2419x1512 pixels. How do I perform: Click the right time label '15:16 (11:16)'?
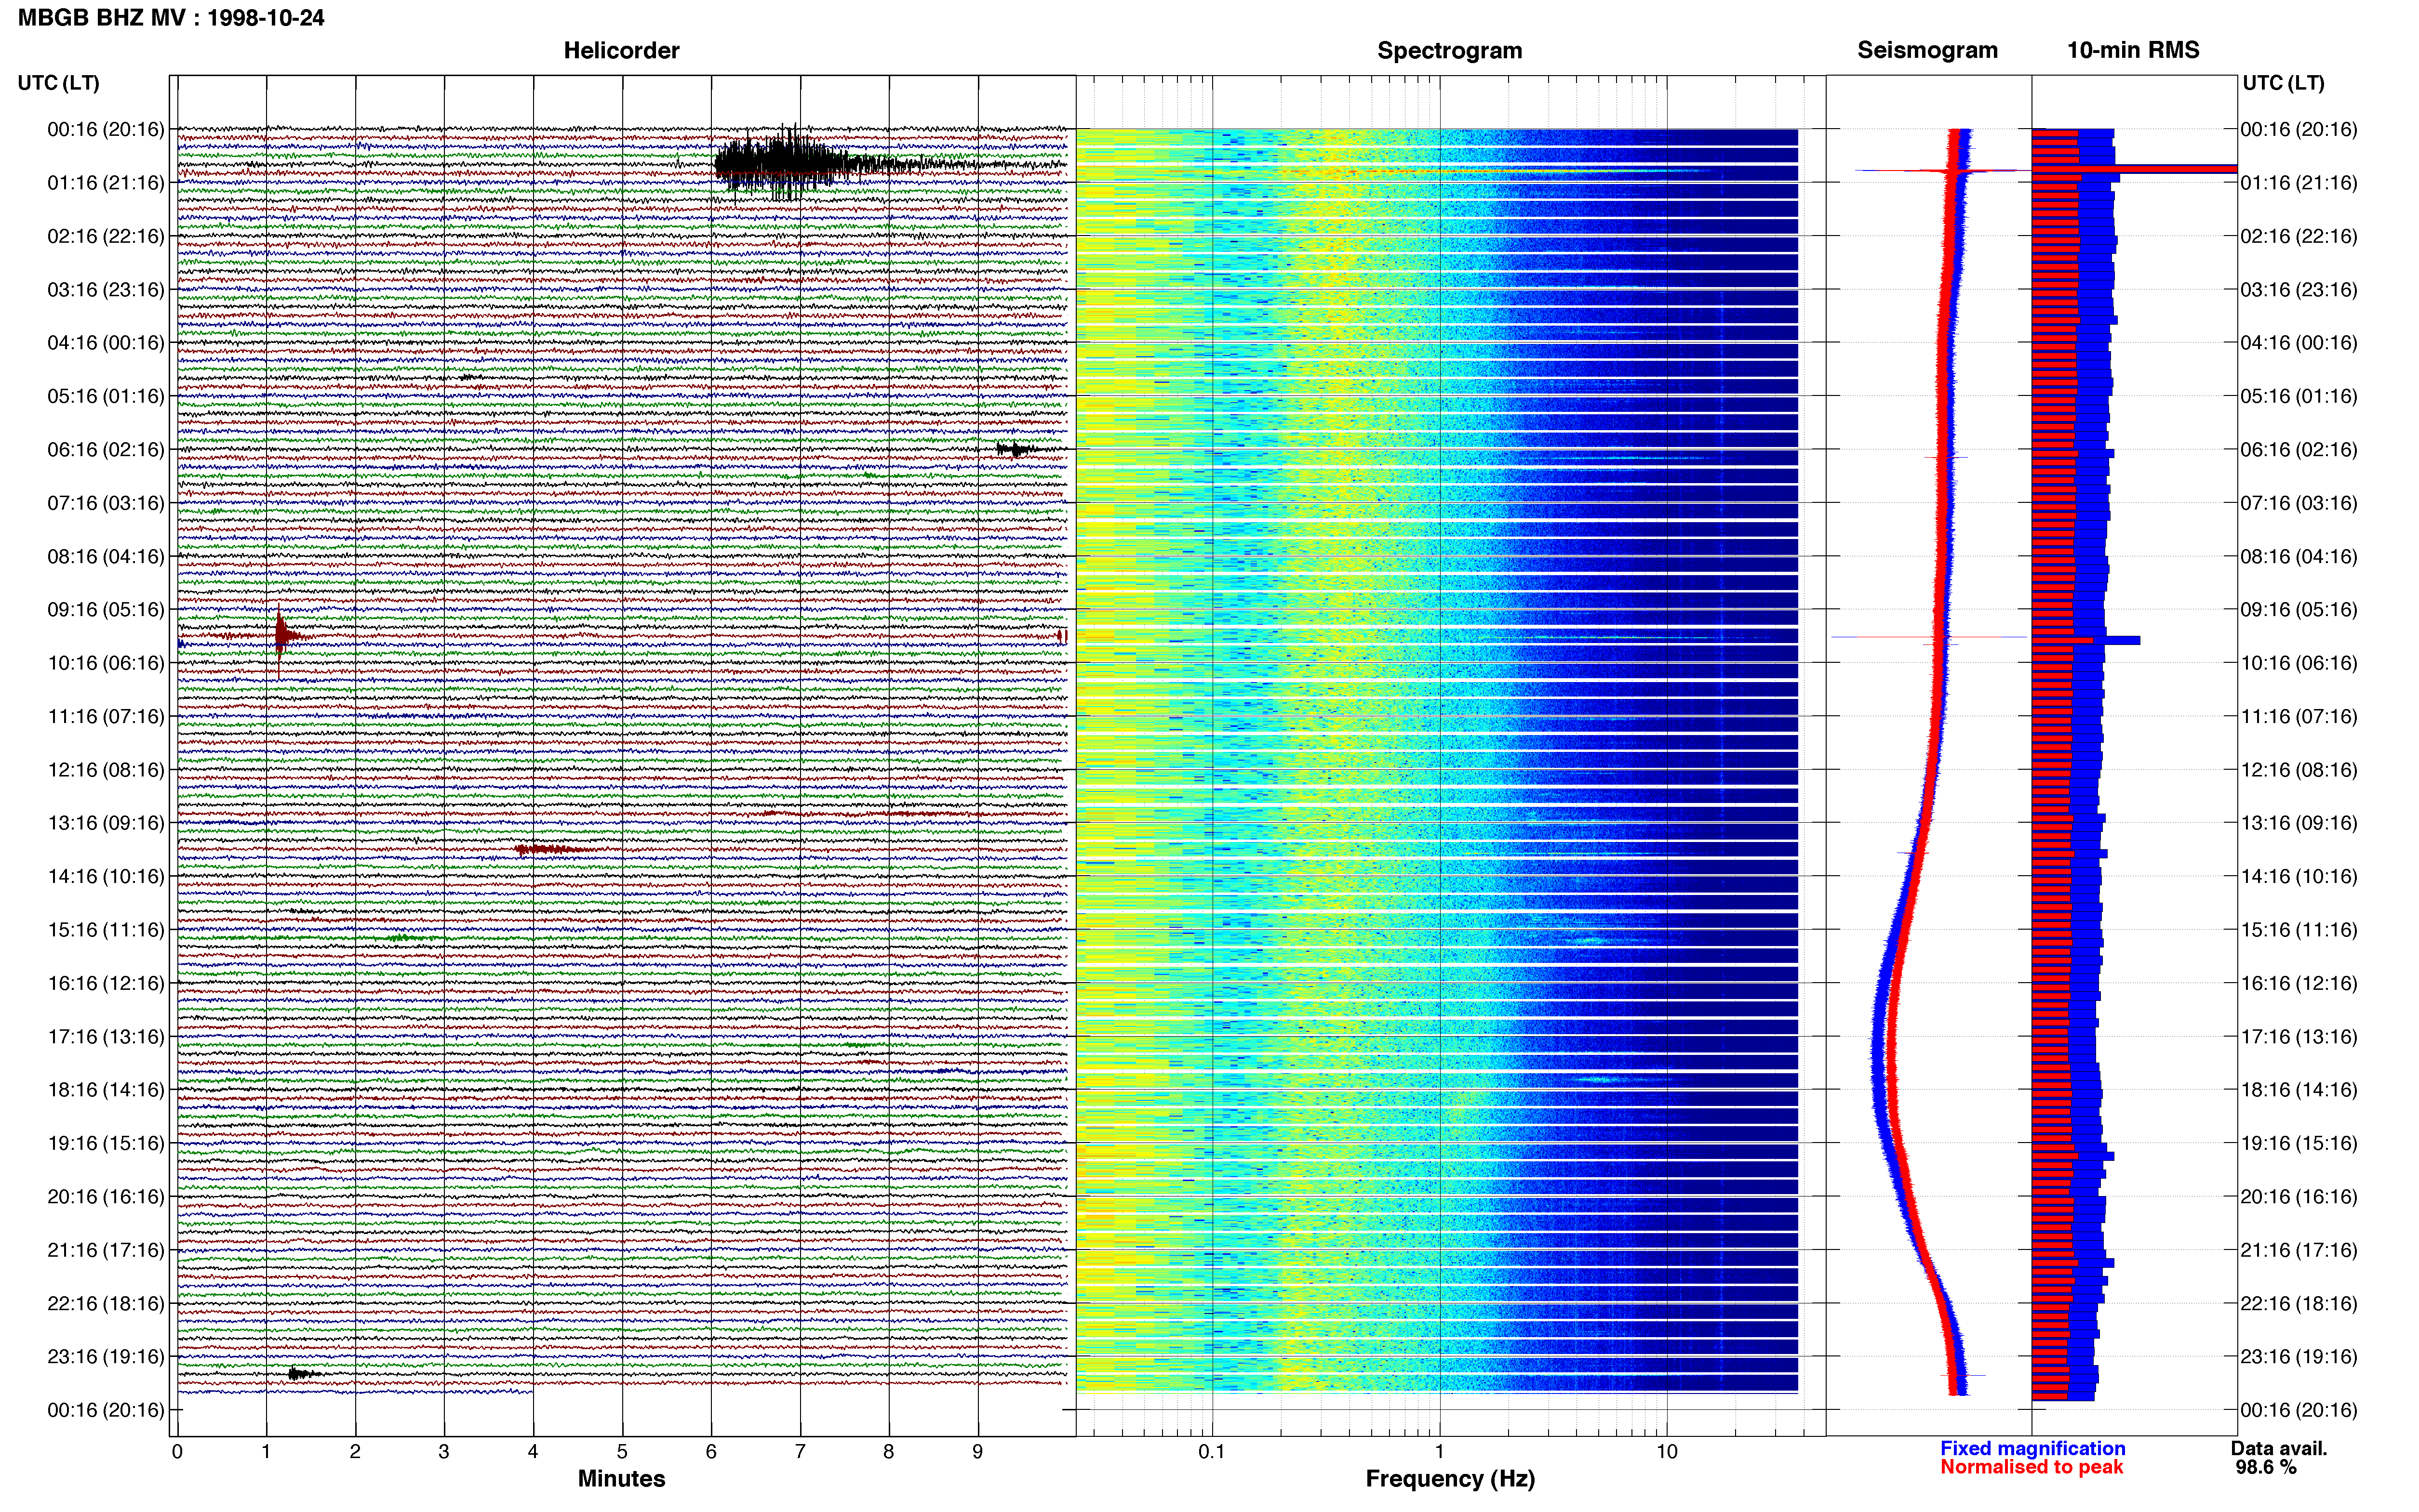(x=2299, y=930)
